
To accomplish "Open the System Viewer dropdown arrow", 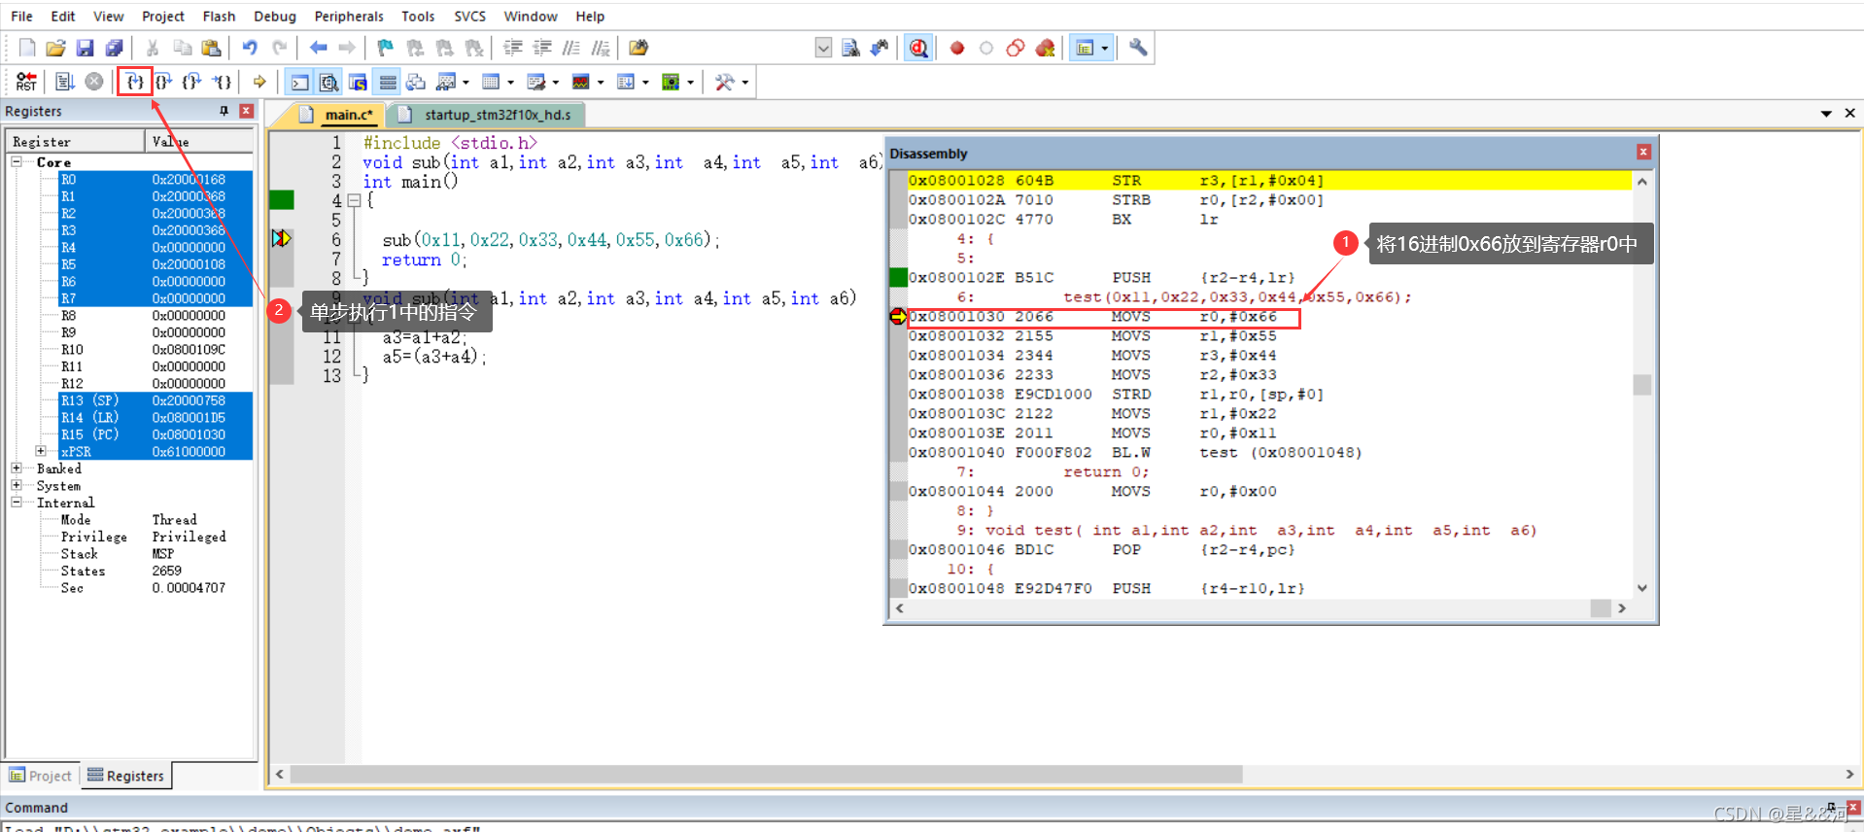I will (x=690, y=83).
